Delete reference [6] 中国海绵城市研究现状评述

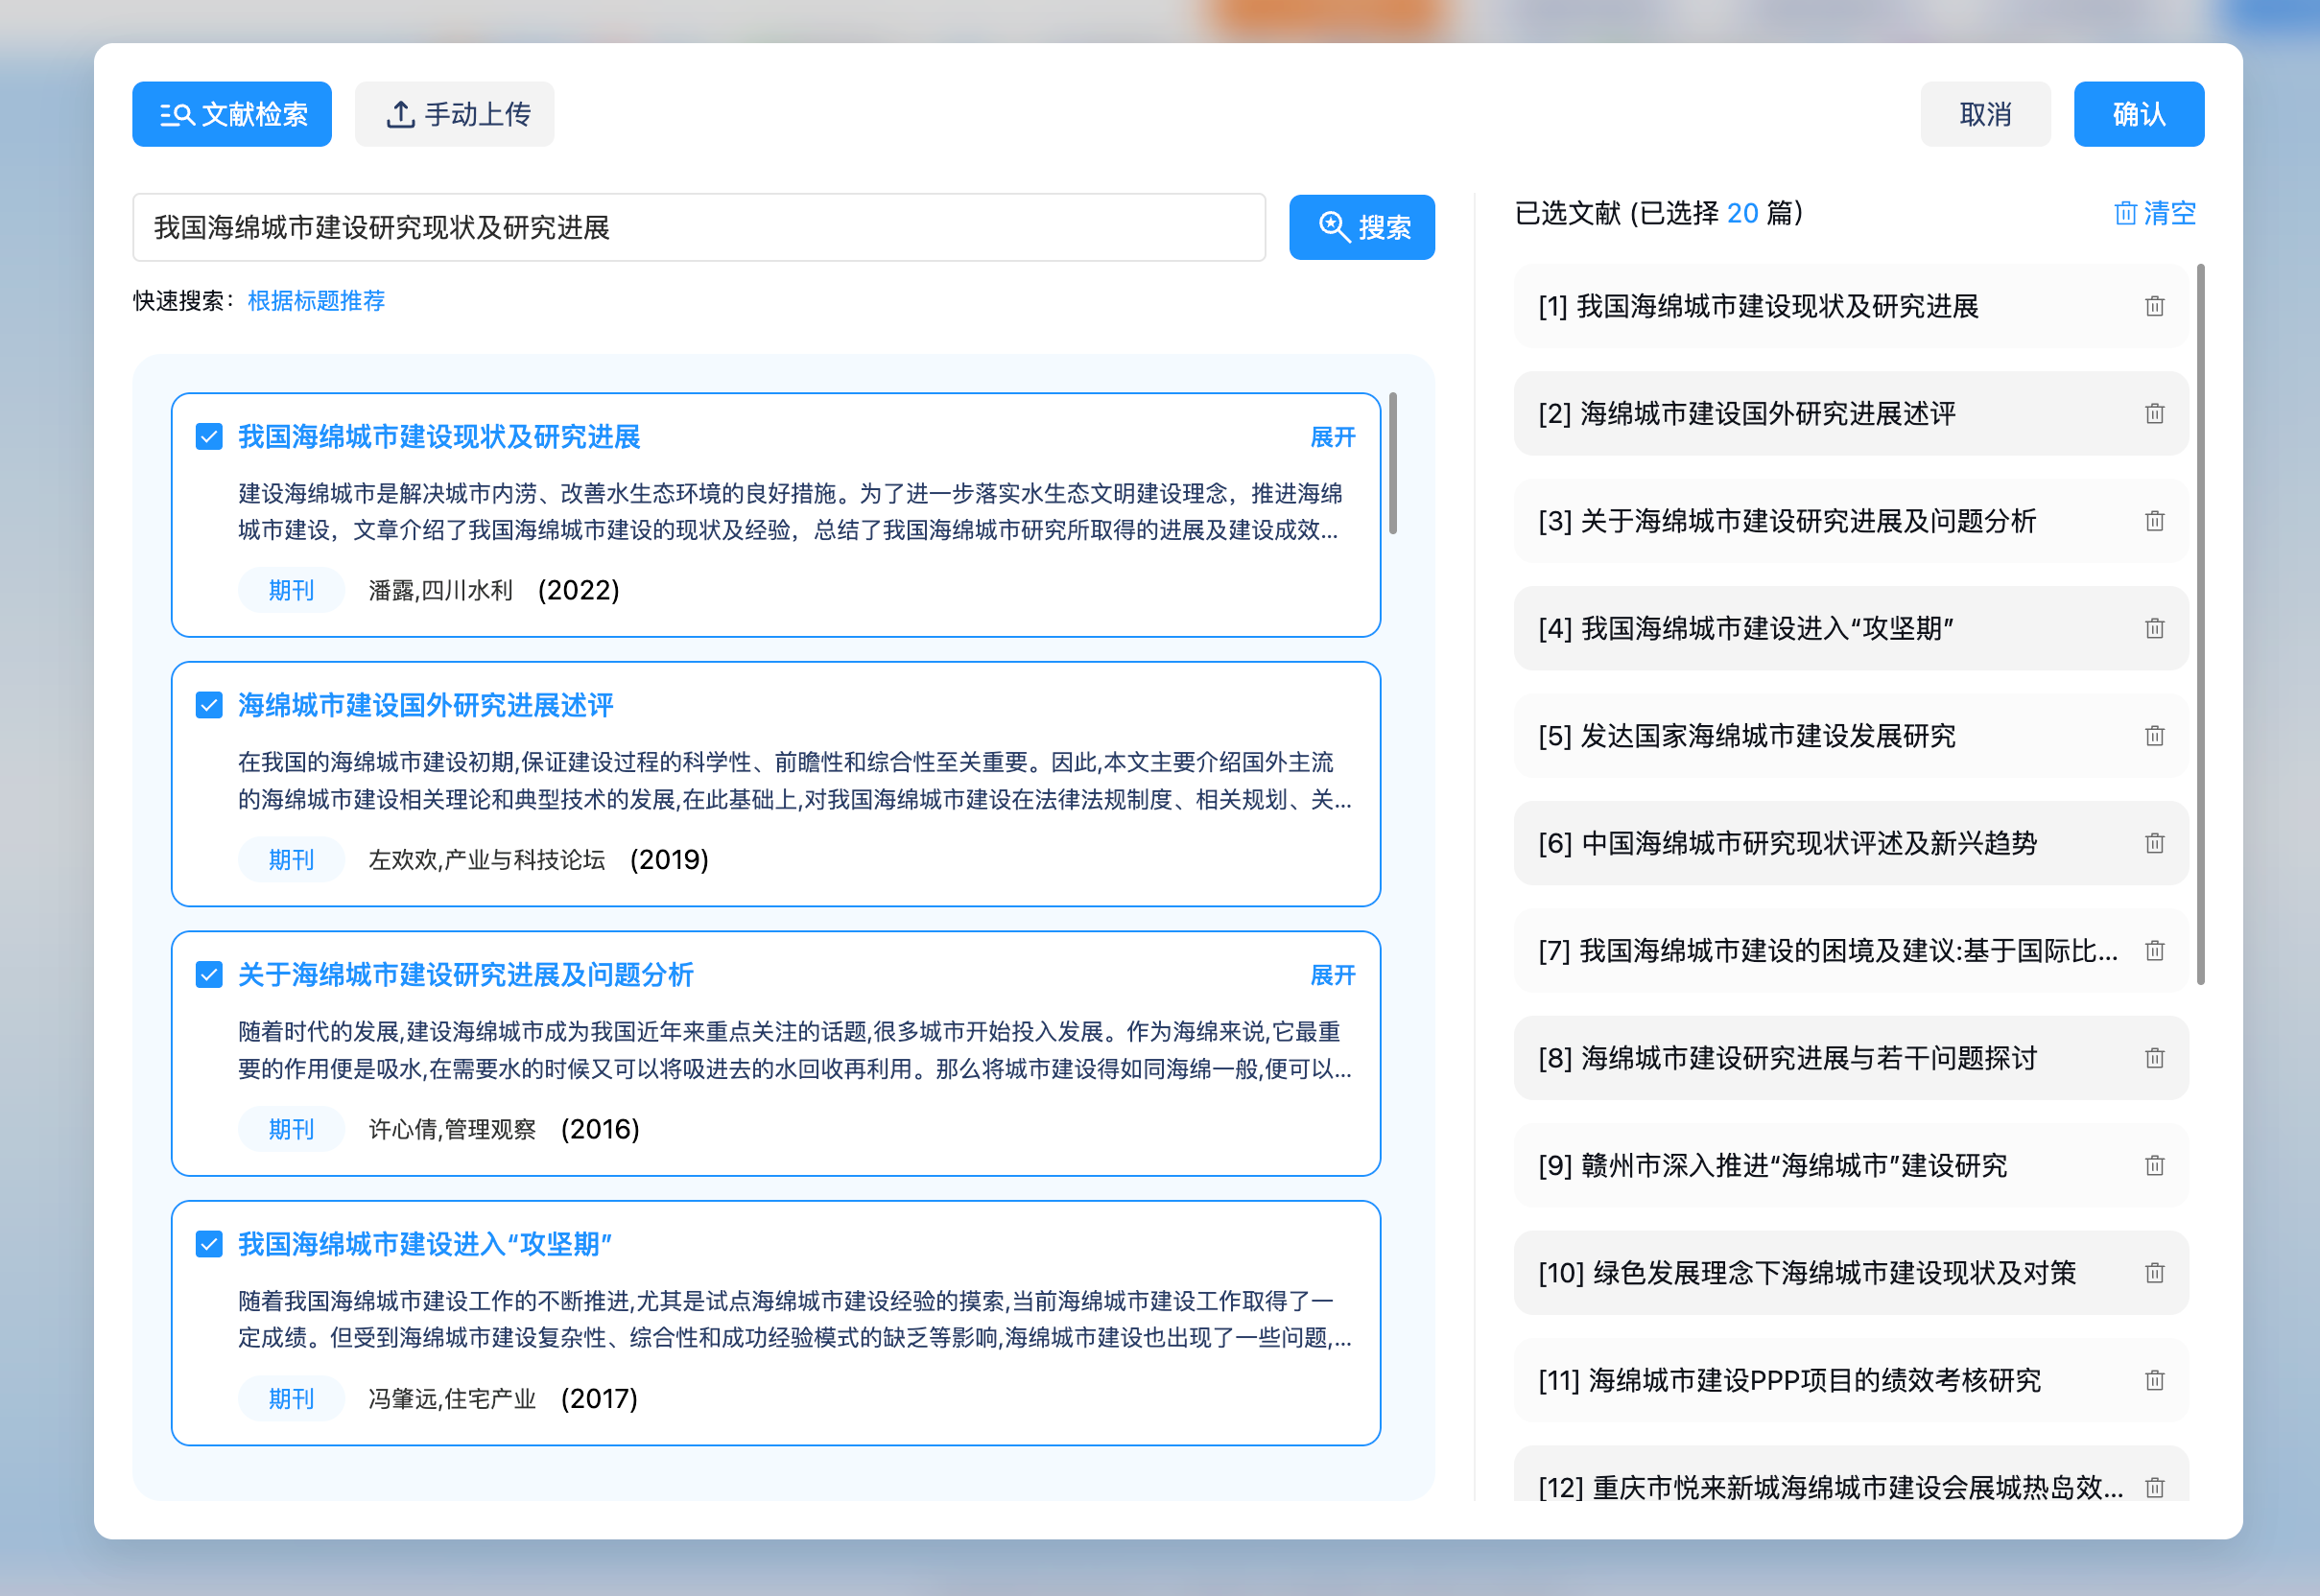[2154, 843]
